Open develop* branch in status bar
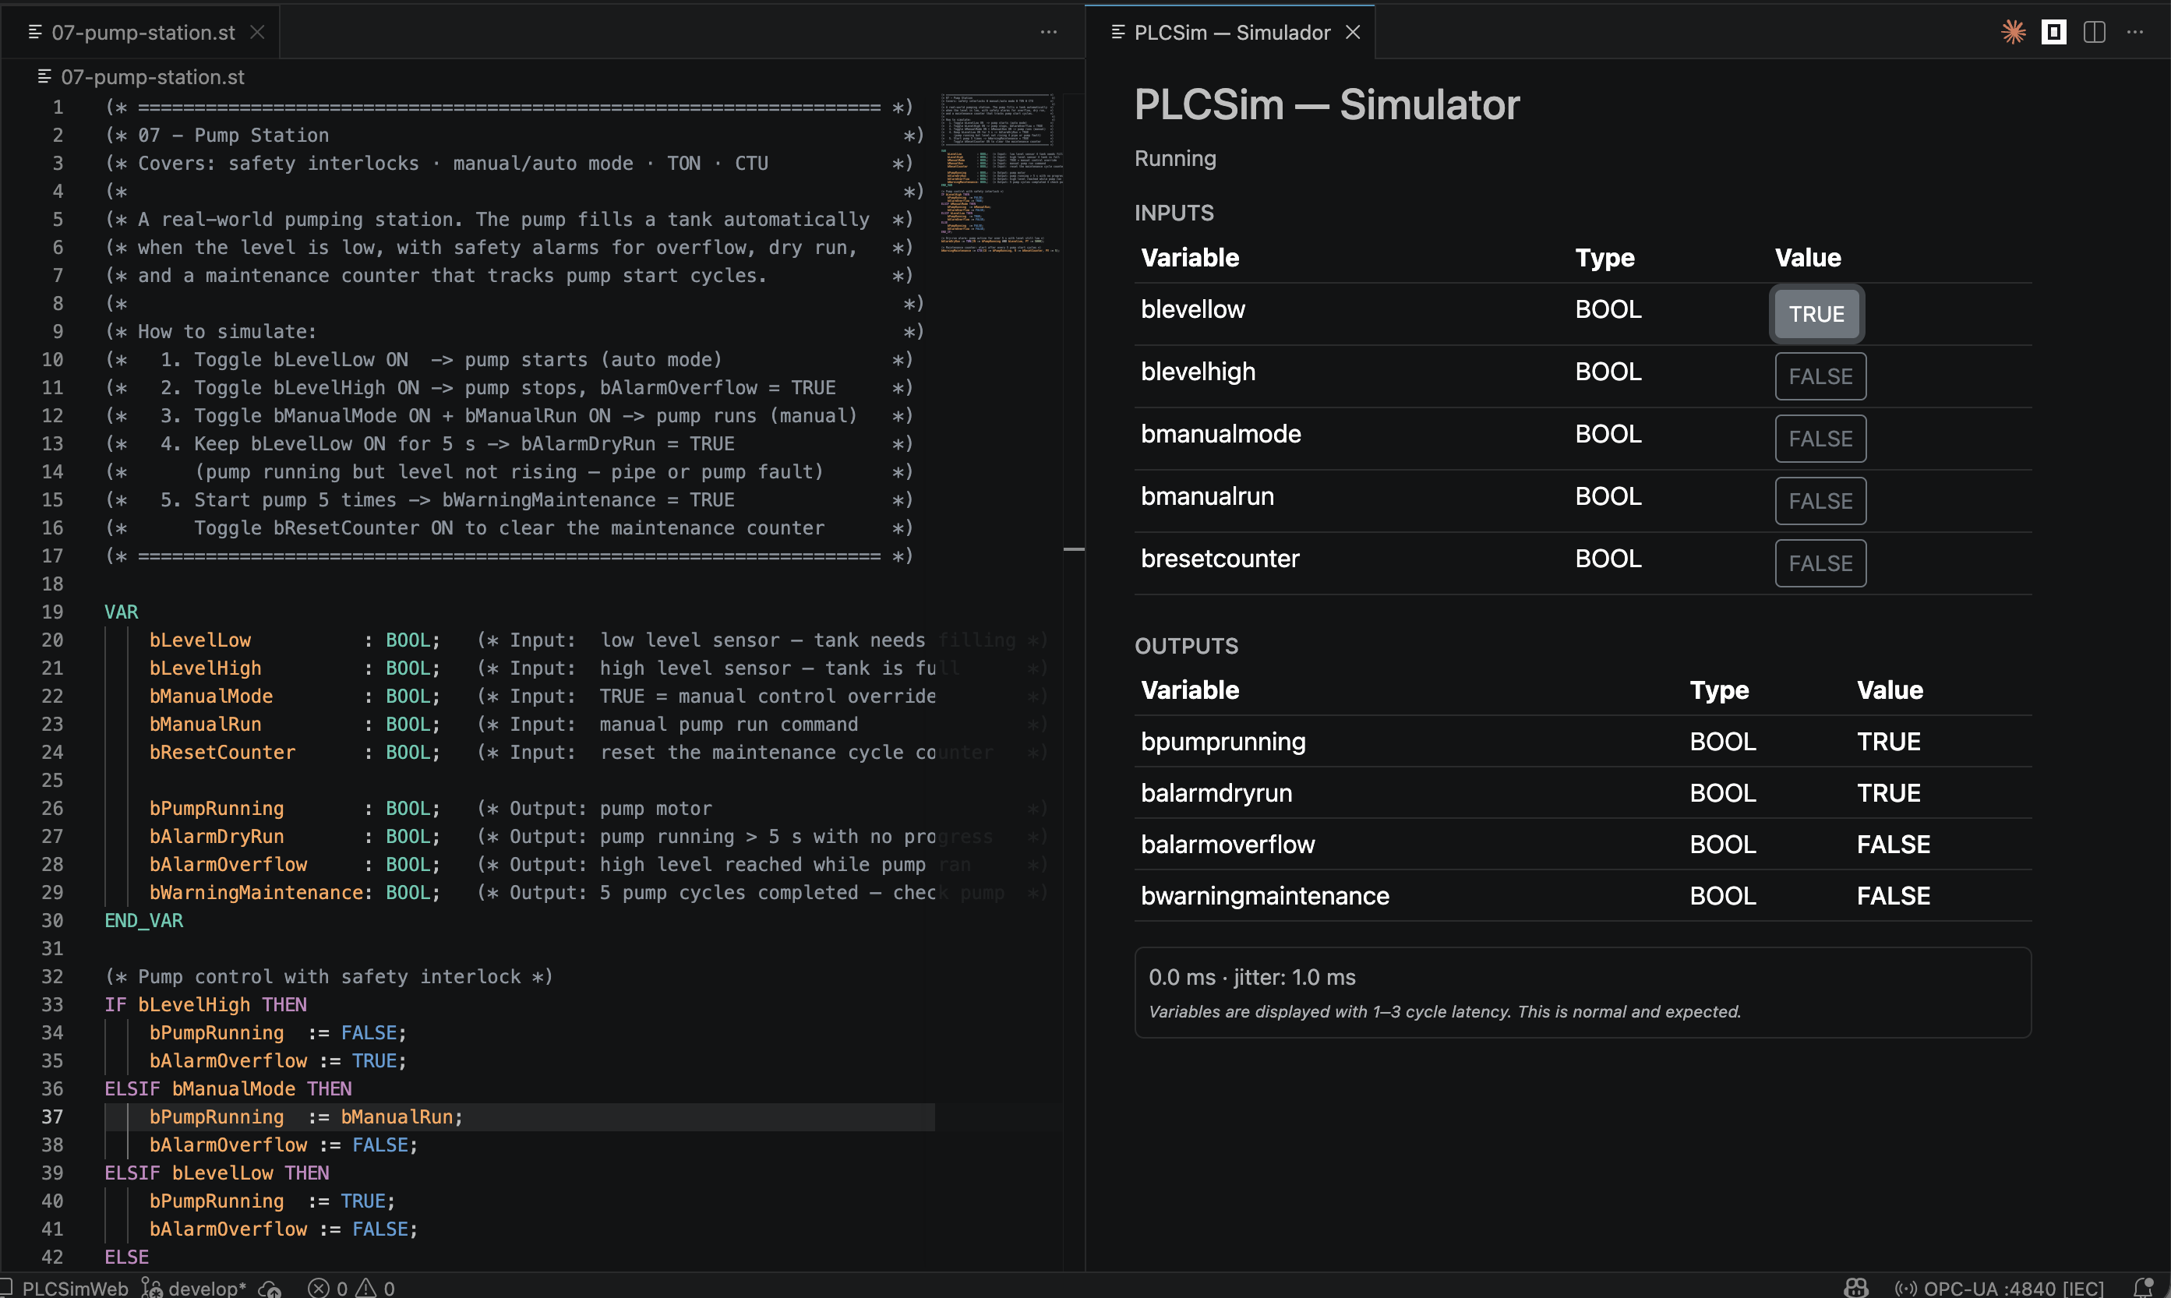 194,1288
